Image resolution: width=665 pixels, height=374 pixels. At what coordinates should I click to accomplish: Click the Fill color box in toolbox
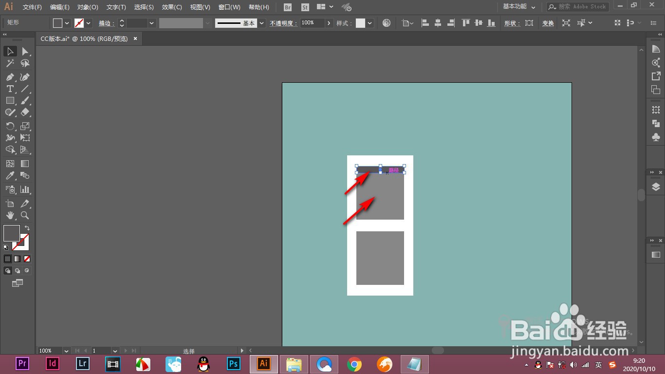pyautogui.click(x=12, y=233)
